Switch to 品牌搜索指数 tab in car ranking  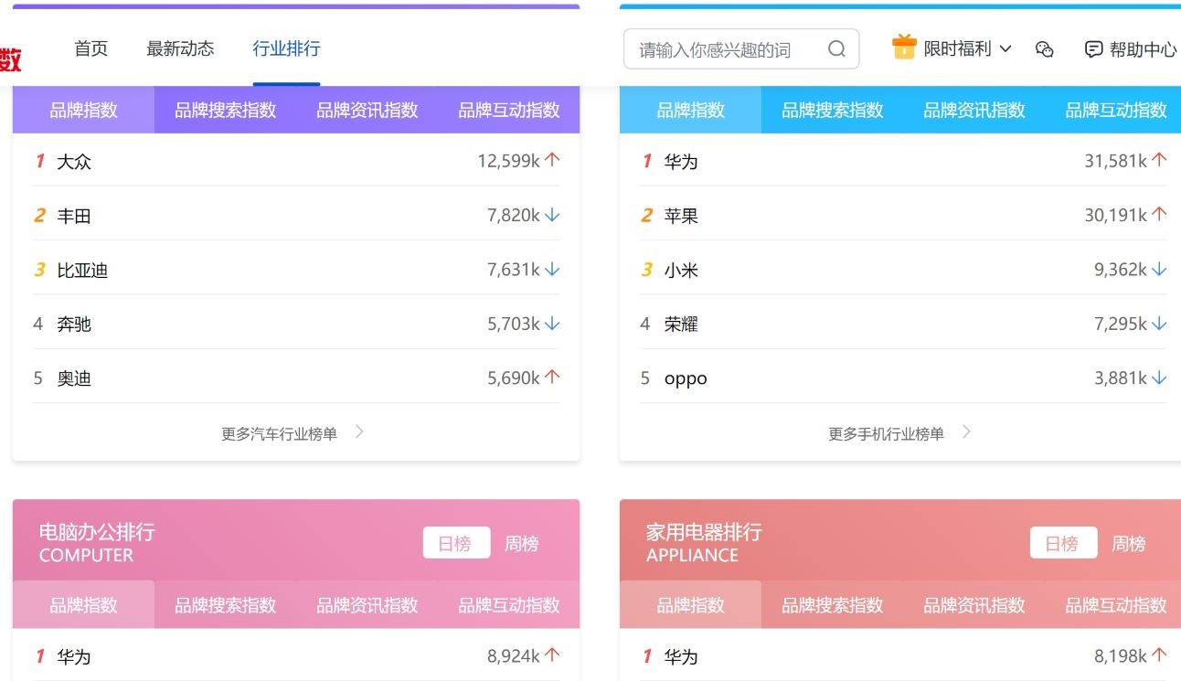pyautogui.click(x=225, y=111)
